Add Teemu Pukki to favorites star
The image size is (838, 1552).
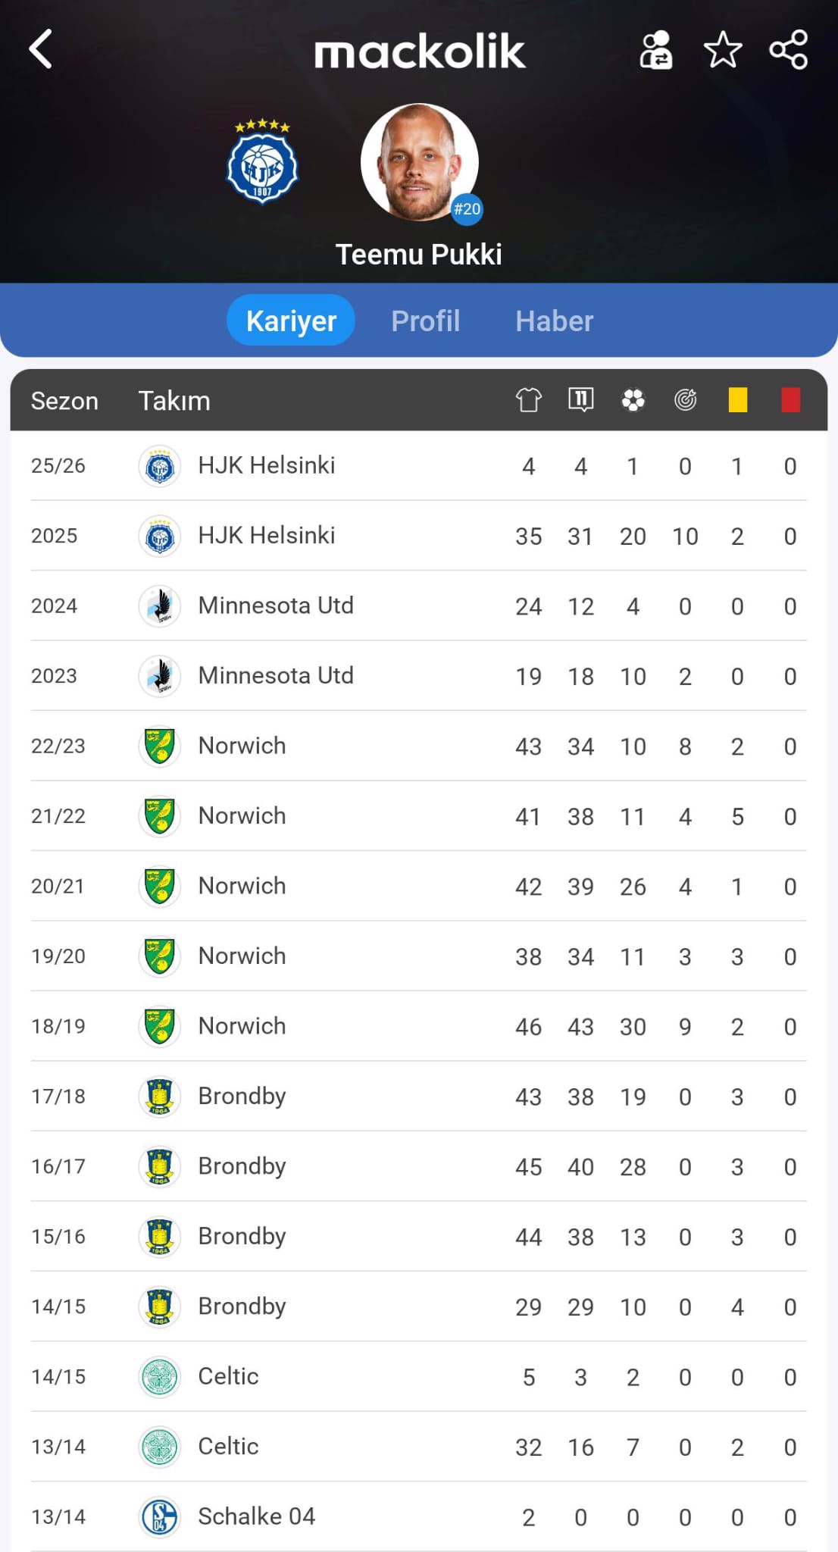pos(722,51)
